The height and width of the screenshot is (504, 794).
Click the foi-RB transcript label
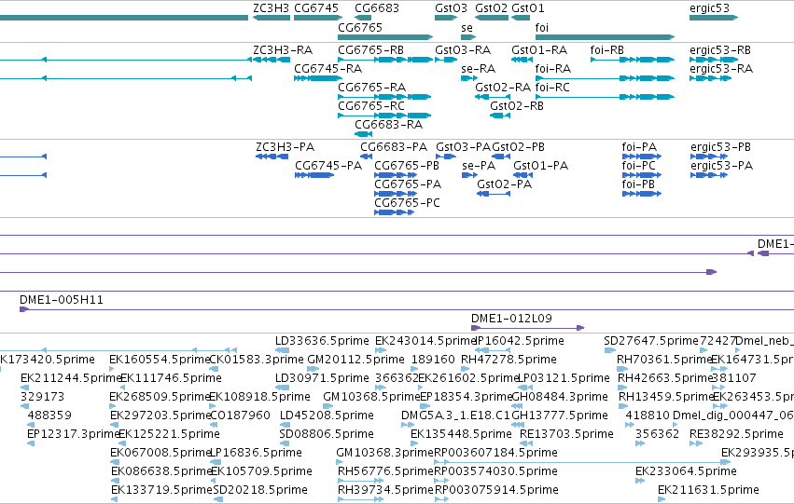[606, 50]
